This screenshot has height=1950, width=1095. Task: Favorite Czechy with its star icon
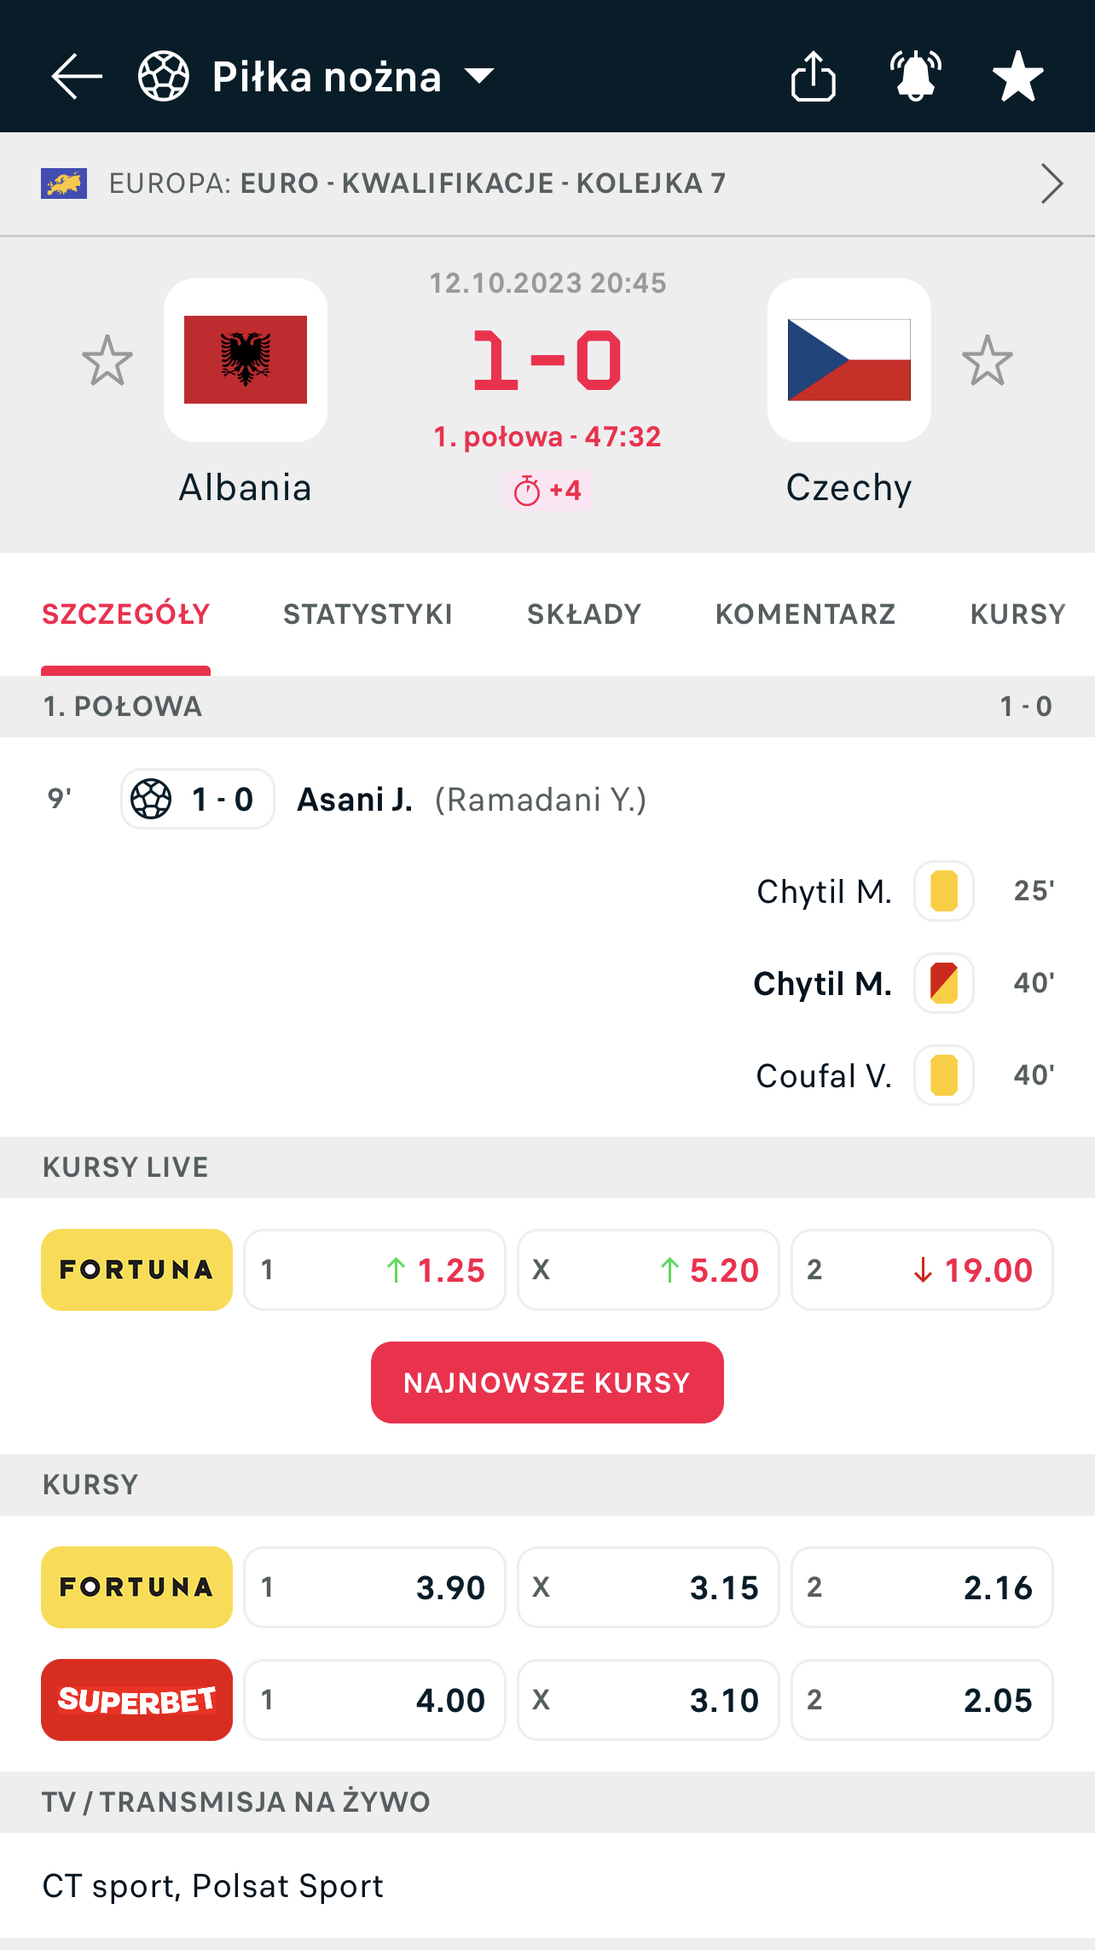pos(988,360)
